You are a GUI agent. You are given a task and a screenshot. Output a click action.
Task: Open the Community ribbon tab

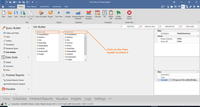coord(57,7)
